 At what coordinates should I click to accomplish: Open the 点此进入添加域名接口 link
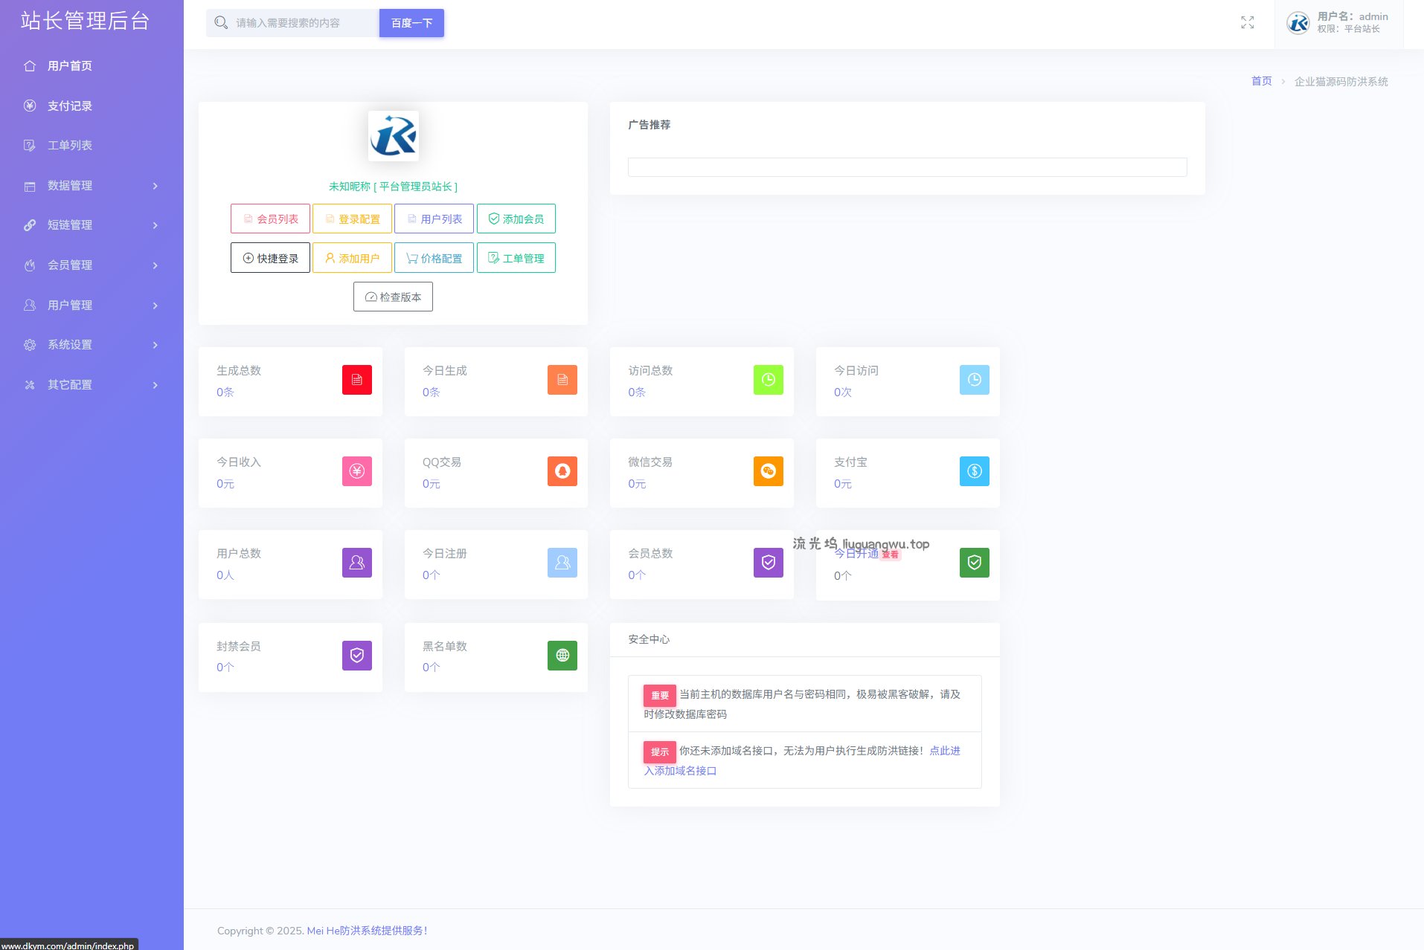pos(944,752)
